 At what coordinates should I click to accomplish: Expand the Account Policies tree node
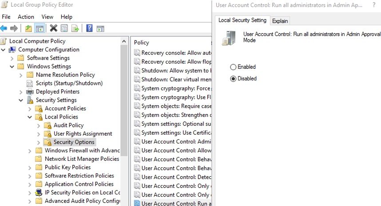pyautogui.click(x=30, y=109)
